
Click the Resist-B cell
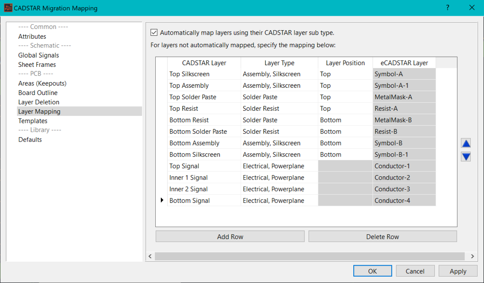[x=404, y=131]
